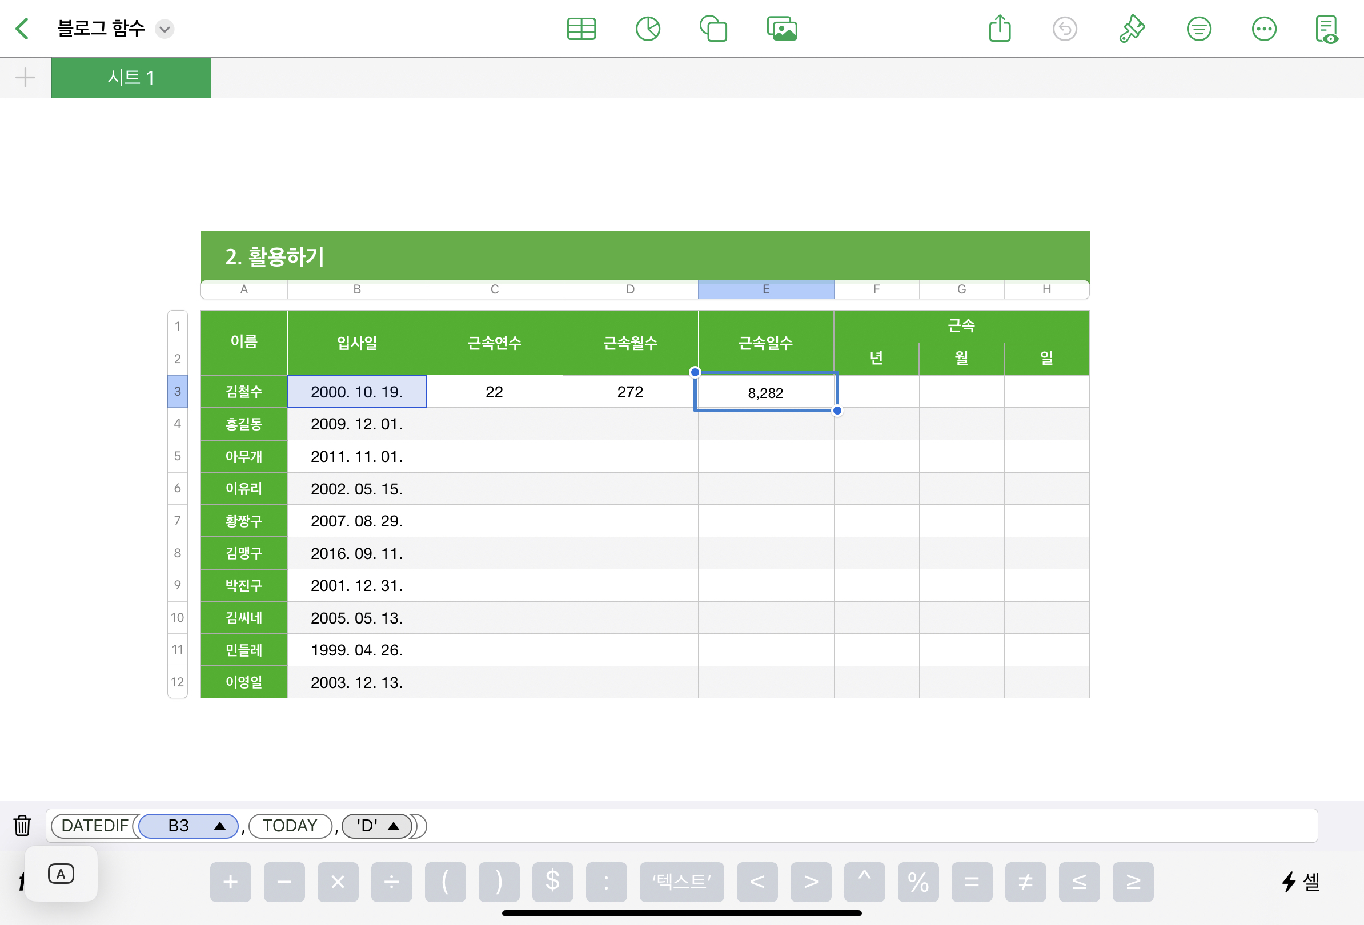Select the date cell 2016. 09. 11.

coord(357,553)
